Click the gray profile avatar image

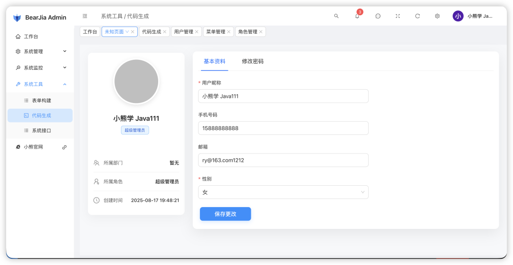pyautogui.click(x=136, y=82)
